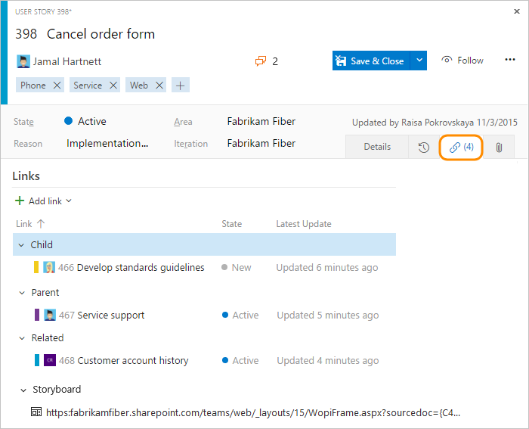The height and width of the screenshot is (429, 529).
Task: Close the work item form
Action: [516, 11]
